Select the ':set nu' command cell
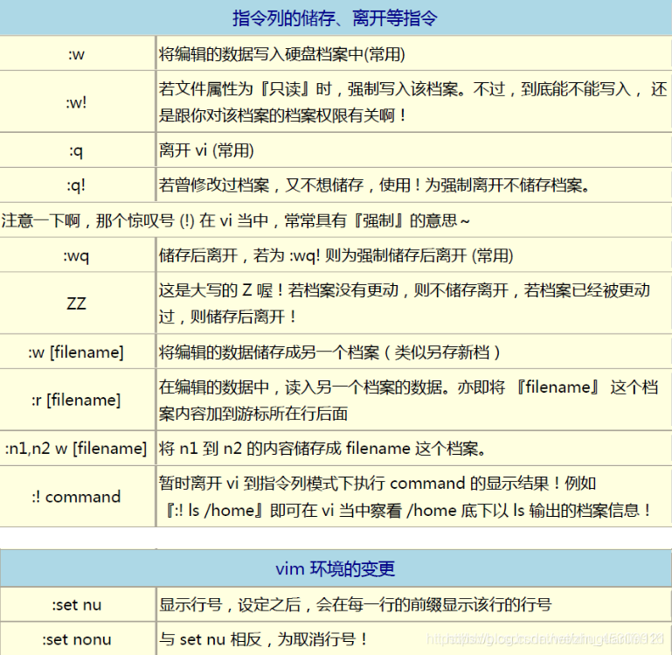 click(x=77, y=604)
